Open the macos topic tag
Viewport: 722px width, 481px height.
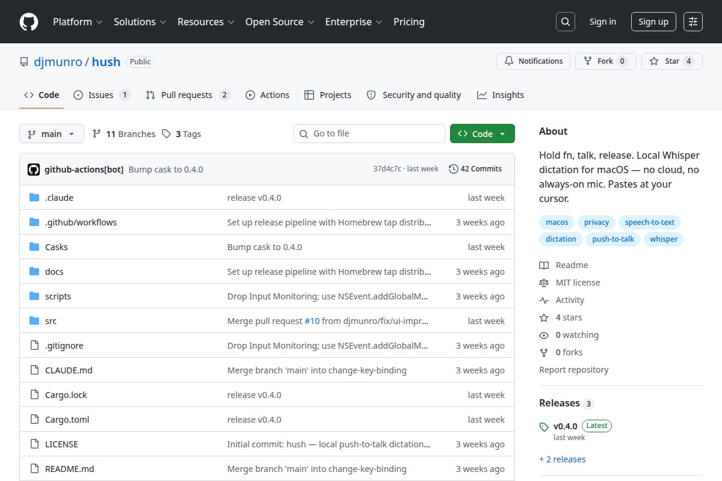click(x=557, y=222)
